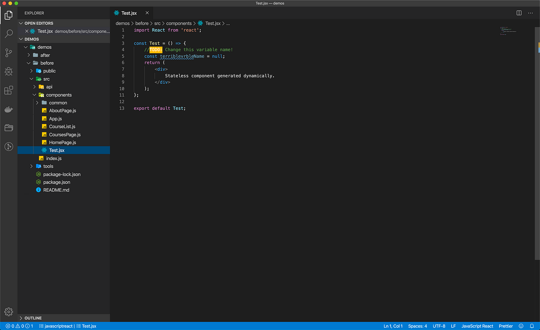Change end of line sequence LF
The width and height of the screenshot is (540, 330).
(x=453, y=326)
